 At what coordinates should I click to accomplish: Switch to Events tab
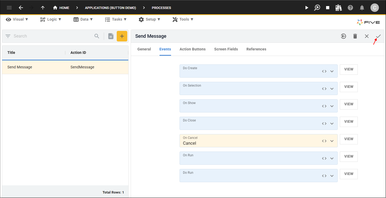pyautogui.click(x=165, y=49)
